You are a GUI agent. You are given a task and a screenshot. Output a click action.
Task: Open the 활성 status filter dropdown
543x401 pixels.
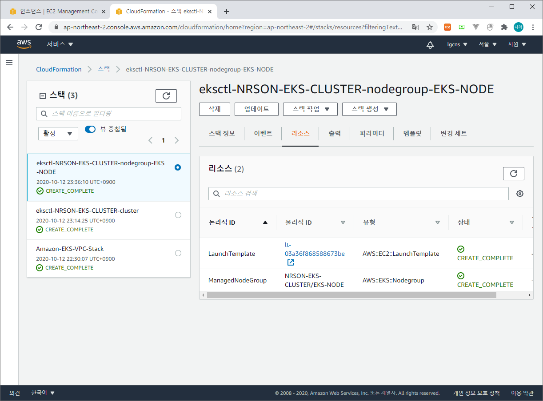click(x=58, y=134)
